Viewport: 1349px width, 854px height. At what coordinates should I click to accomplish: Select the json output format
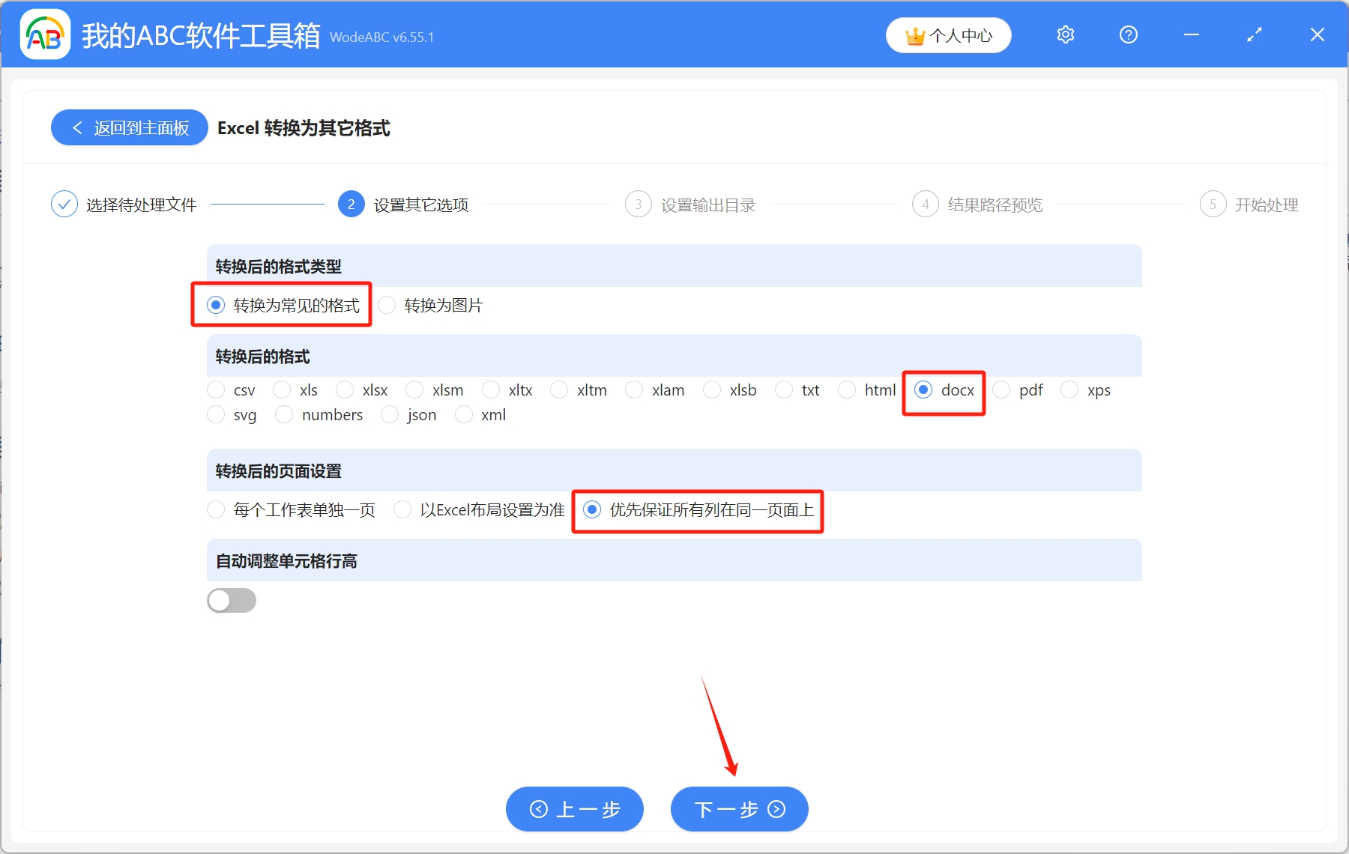pos(390,414)
